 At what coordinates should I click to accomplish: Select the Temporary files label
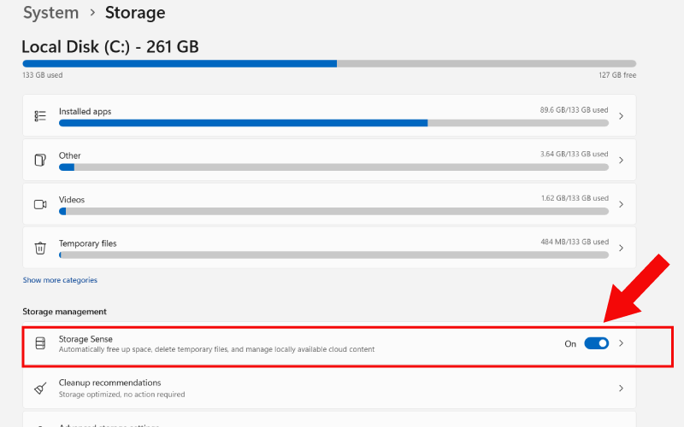tap(87, 243)
